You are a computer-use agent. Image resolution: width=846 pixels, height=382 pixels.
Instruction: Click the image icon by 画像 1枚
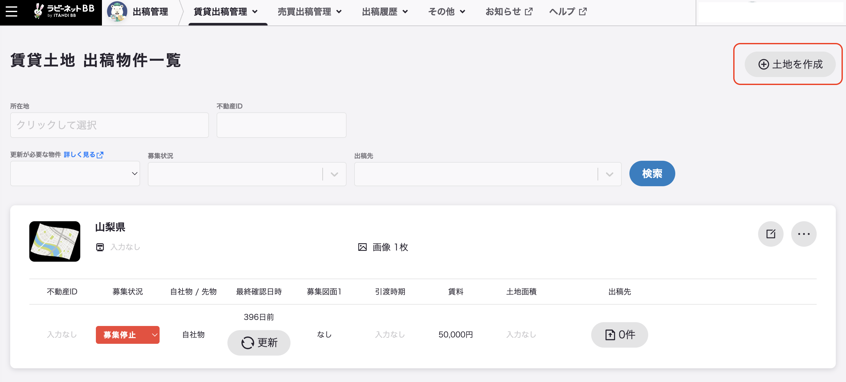[362, 247]
